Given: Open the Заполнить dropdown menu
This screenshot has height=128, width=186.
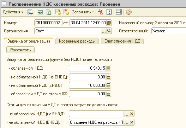Looking at the screenshot, I should pos(83,12).
